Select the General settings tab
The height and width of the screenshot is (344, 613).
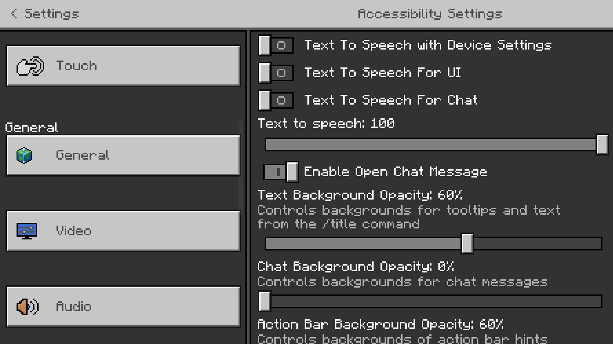point(123,155)
